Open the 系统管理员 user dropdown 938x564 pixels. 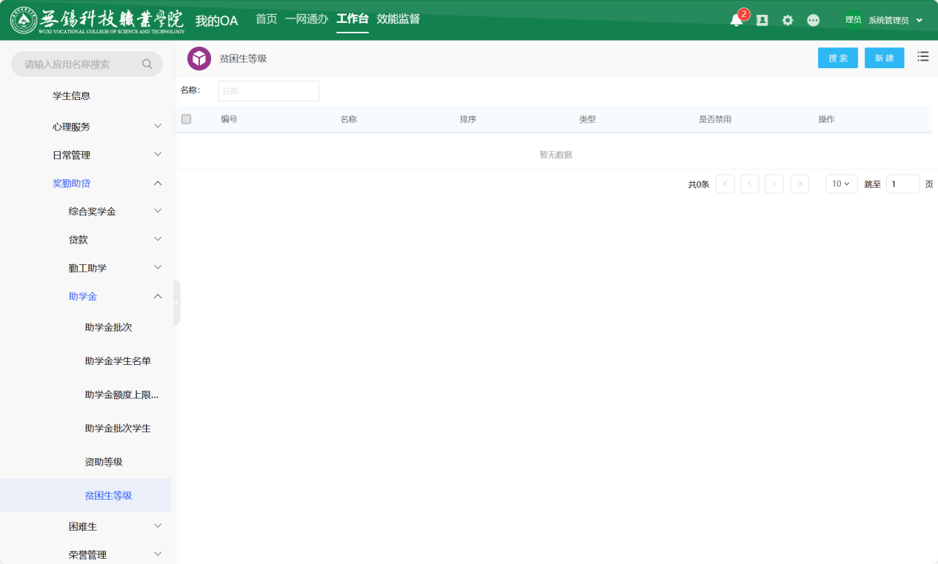894,20
